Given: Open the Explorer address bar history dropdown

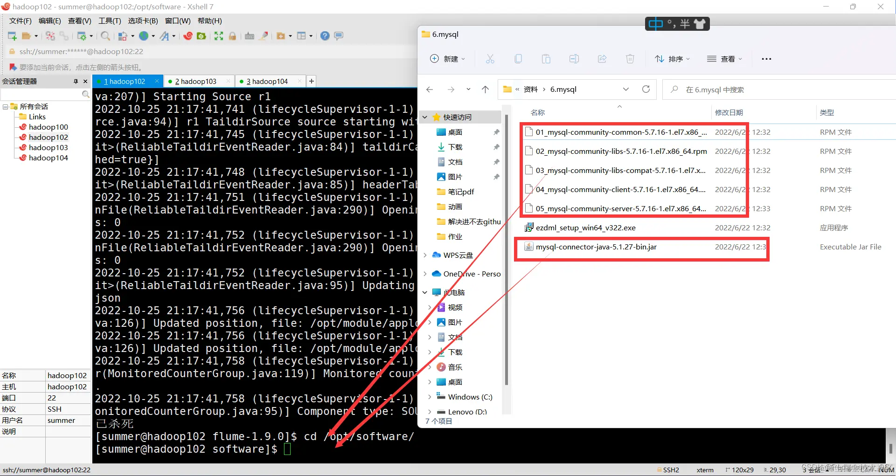Looking at the screenshot, I should [x=626, y=89].
